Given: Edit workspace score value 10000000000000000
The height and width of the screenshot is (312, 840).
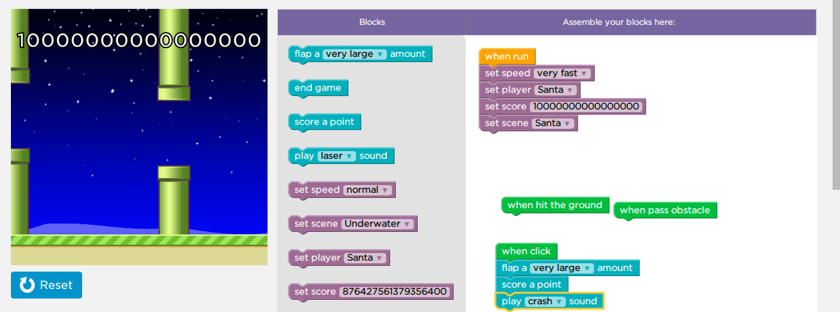Looking at the screenshot, I should tap(587, 107).
